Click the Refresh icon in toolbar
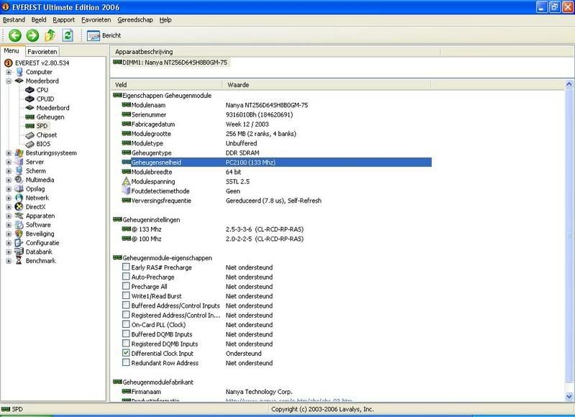The image size is (575, 417). [68, 35]
